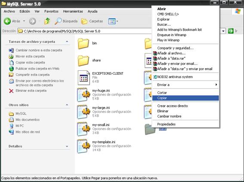Click Publicar esta carpeta en Web
The image size is (244, 182).
point(37,69)
